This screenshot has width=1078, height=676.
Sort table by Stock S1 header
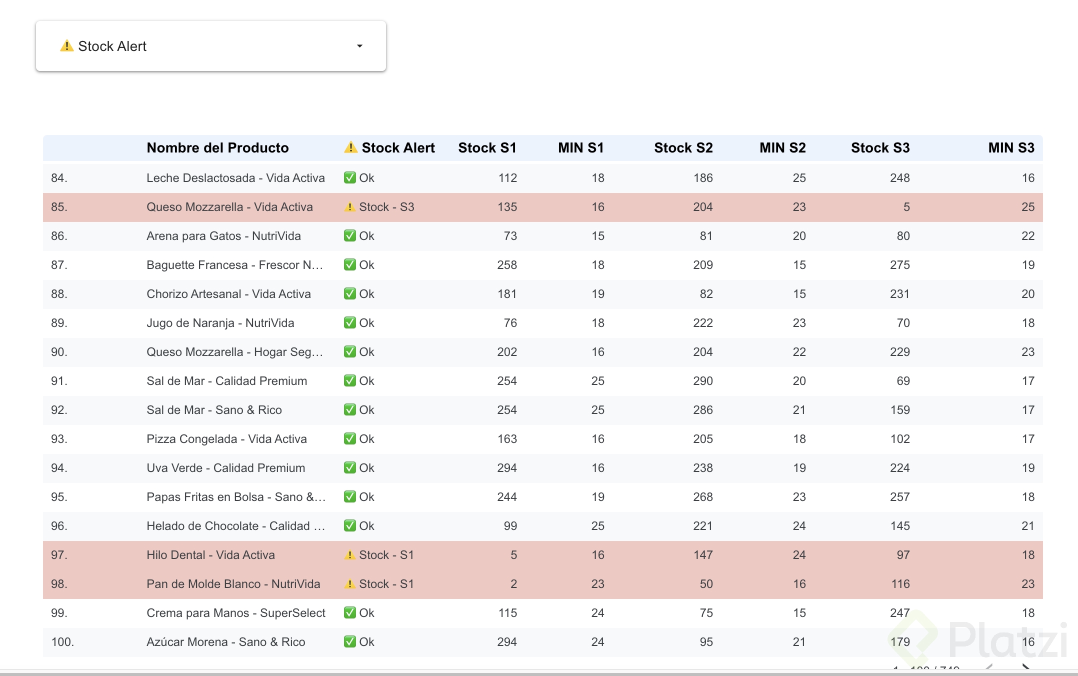[486, 147]
